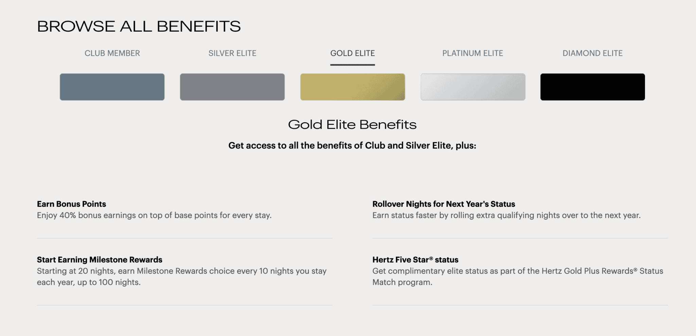Screen dimensions: 696x336
Task: Click the blue-gray Club Member card
Action: (112, 87)
